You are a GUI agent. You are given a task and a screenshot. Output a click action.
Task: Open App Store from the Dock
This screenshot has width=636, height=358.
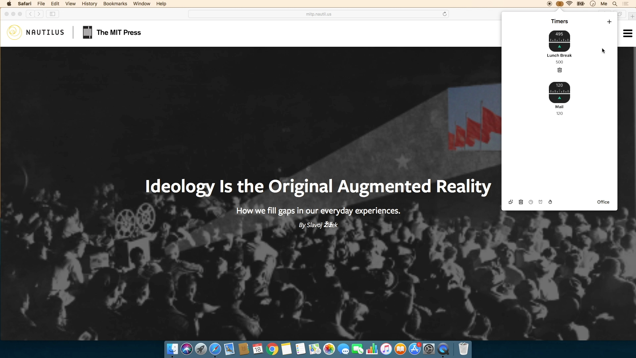tap(414, 349)
